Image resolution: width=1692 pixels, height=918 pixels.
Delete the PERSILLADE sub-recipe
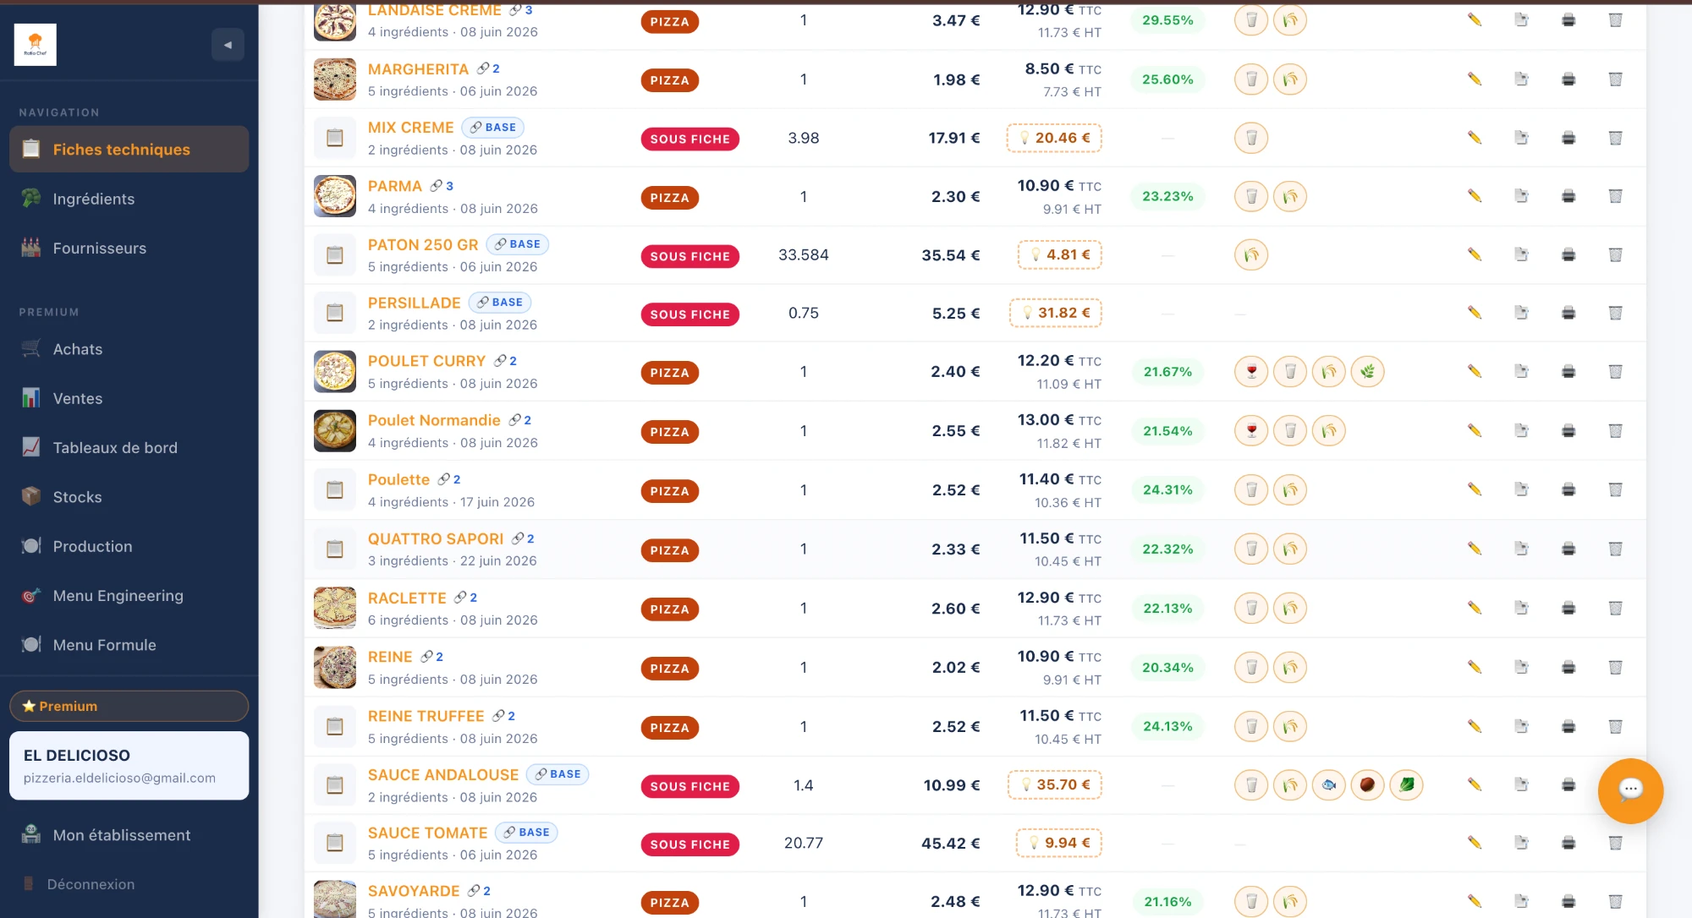(1615, 313)
